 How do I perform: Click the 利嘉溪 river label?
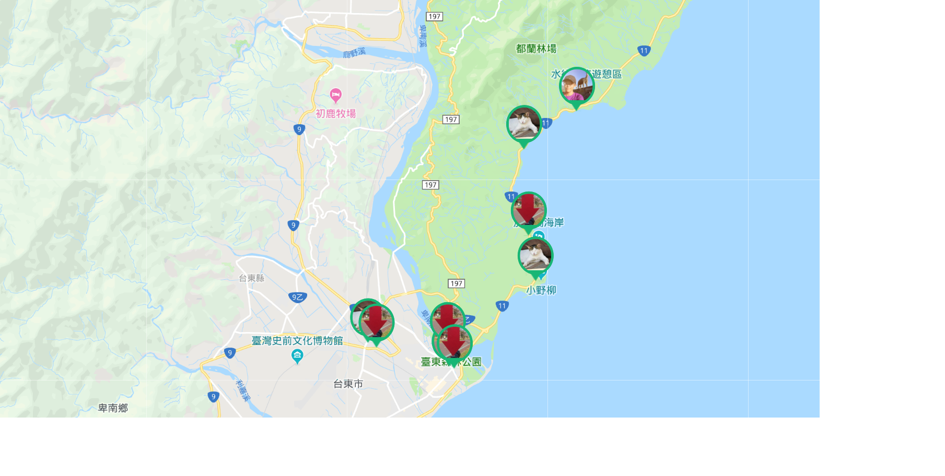(x=243, y=390)
